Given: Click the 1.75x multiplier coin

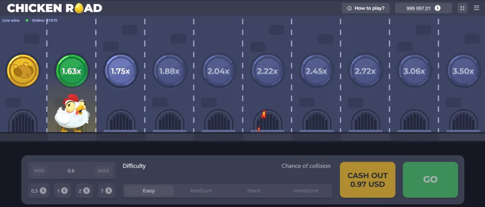Looking at the screenshot, I should tap(120, 71).
